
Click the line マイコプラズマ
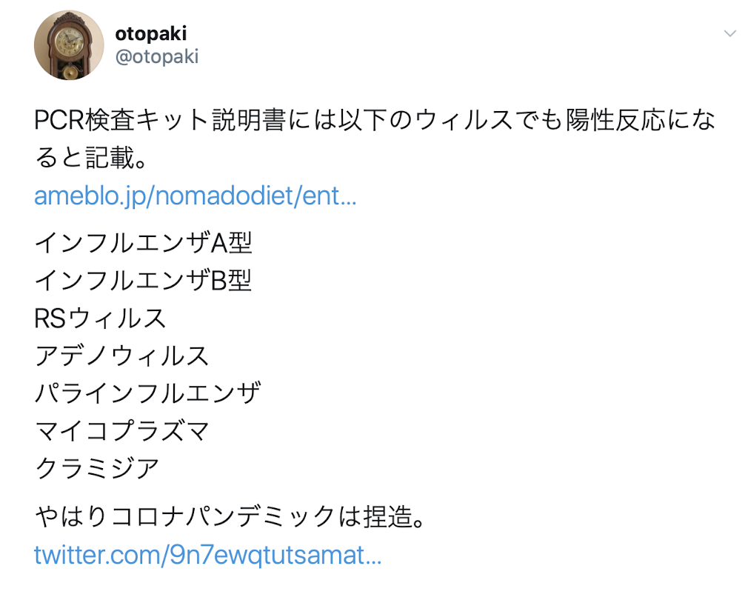coord(122,430)
